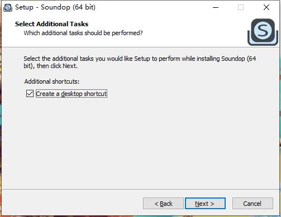The width and height of the screenshot is (281, 217).
Task: Click the 'Setup - Soundop (64 bit)' title text
Action: pyautogui.click(x=55, y=7)
